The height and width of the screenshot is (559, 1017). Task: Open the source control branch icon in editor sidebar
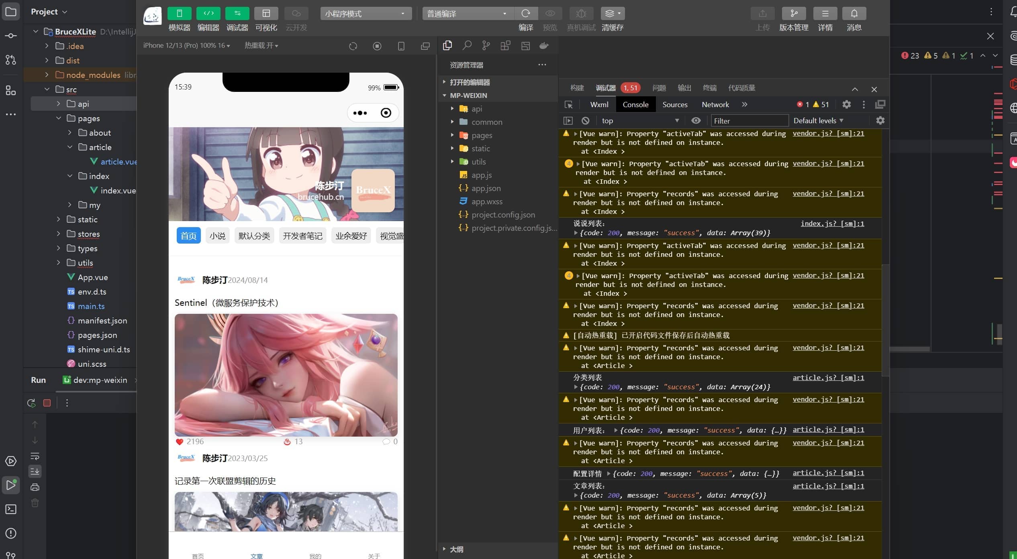click(x=486, y=45)
